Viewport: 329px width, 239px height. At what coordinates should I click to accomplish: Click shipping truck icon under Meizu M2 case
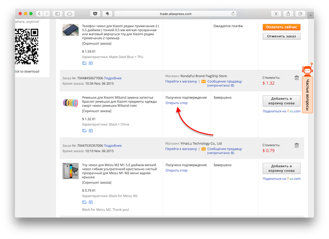pos(84,202)
